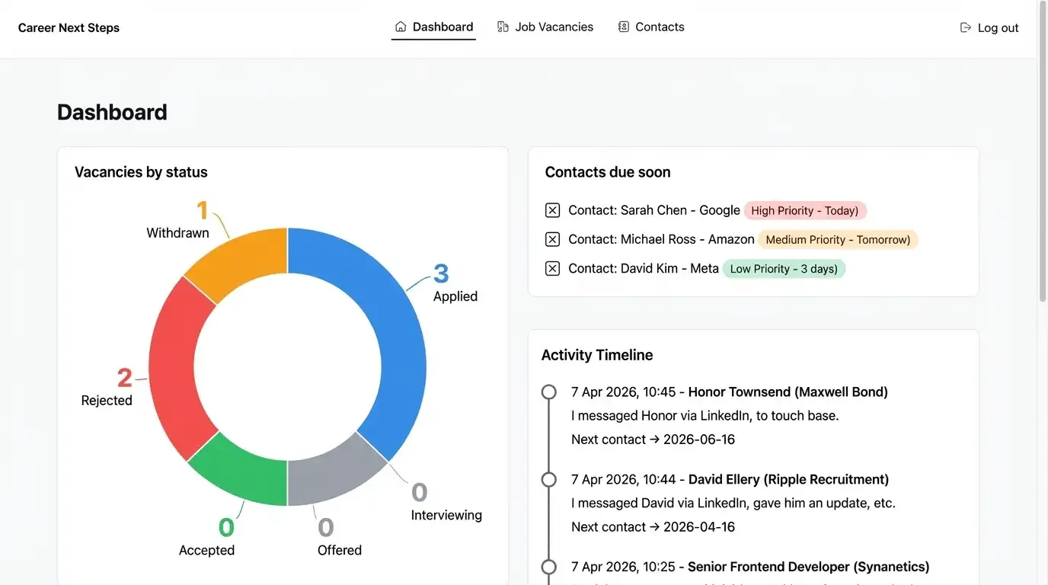Toggle the Michael Ross contact checkbox
1048x585 pixels.
(x=553, y=240)
